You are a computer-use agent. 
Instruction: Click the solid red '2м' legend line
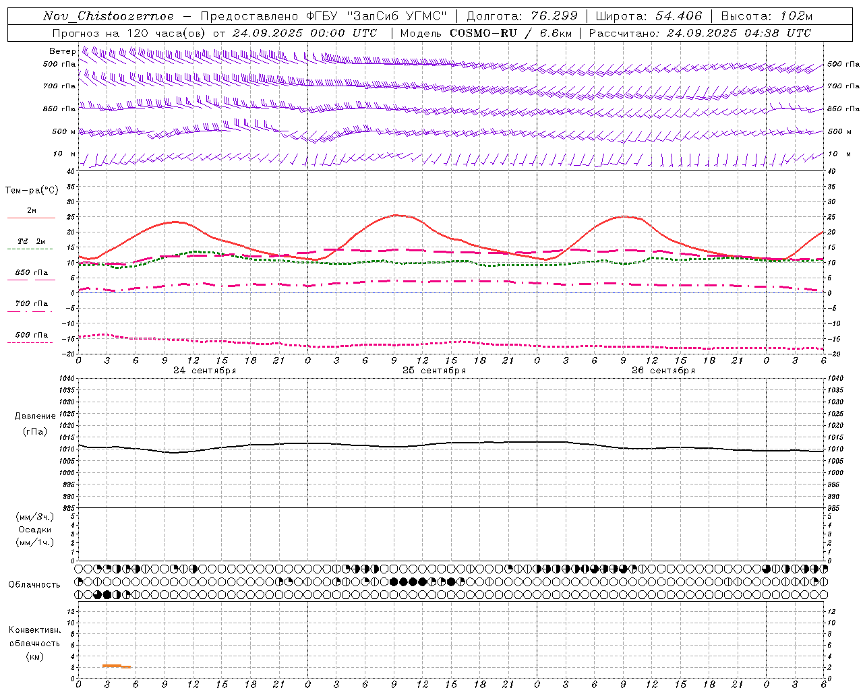point(31,218)
